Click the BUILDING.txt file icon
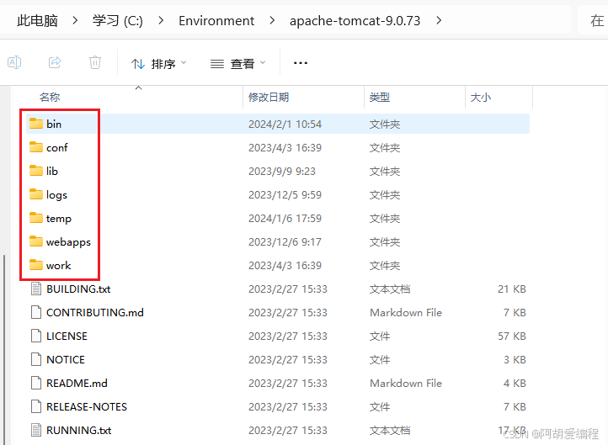The height and width of the screenshot is (445, 608). coord(36,289)
